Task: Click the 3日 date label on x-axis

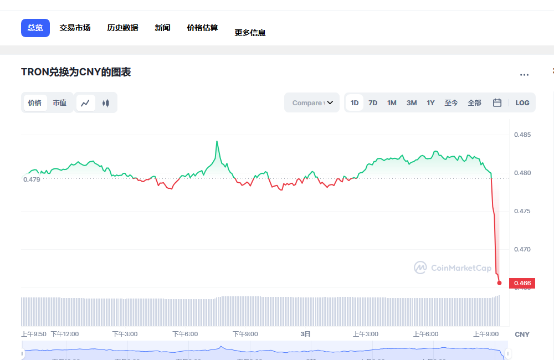Action: 306,334
